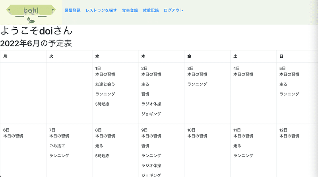Click 本日の習慣 under 2日
Viewport: 318px width, 177px height.
pyautogui.click(x=151, y=74)
